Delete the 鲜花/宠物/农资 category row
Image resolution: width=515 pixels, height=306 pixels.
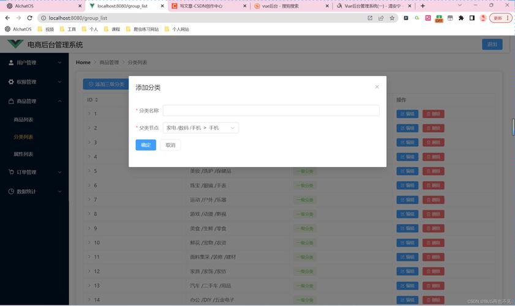(433, 242)
